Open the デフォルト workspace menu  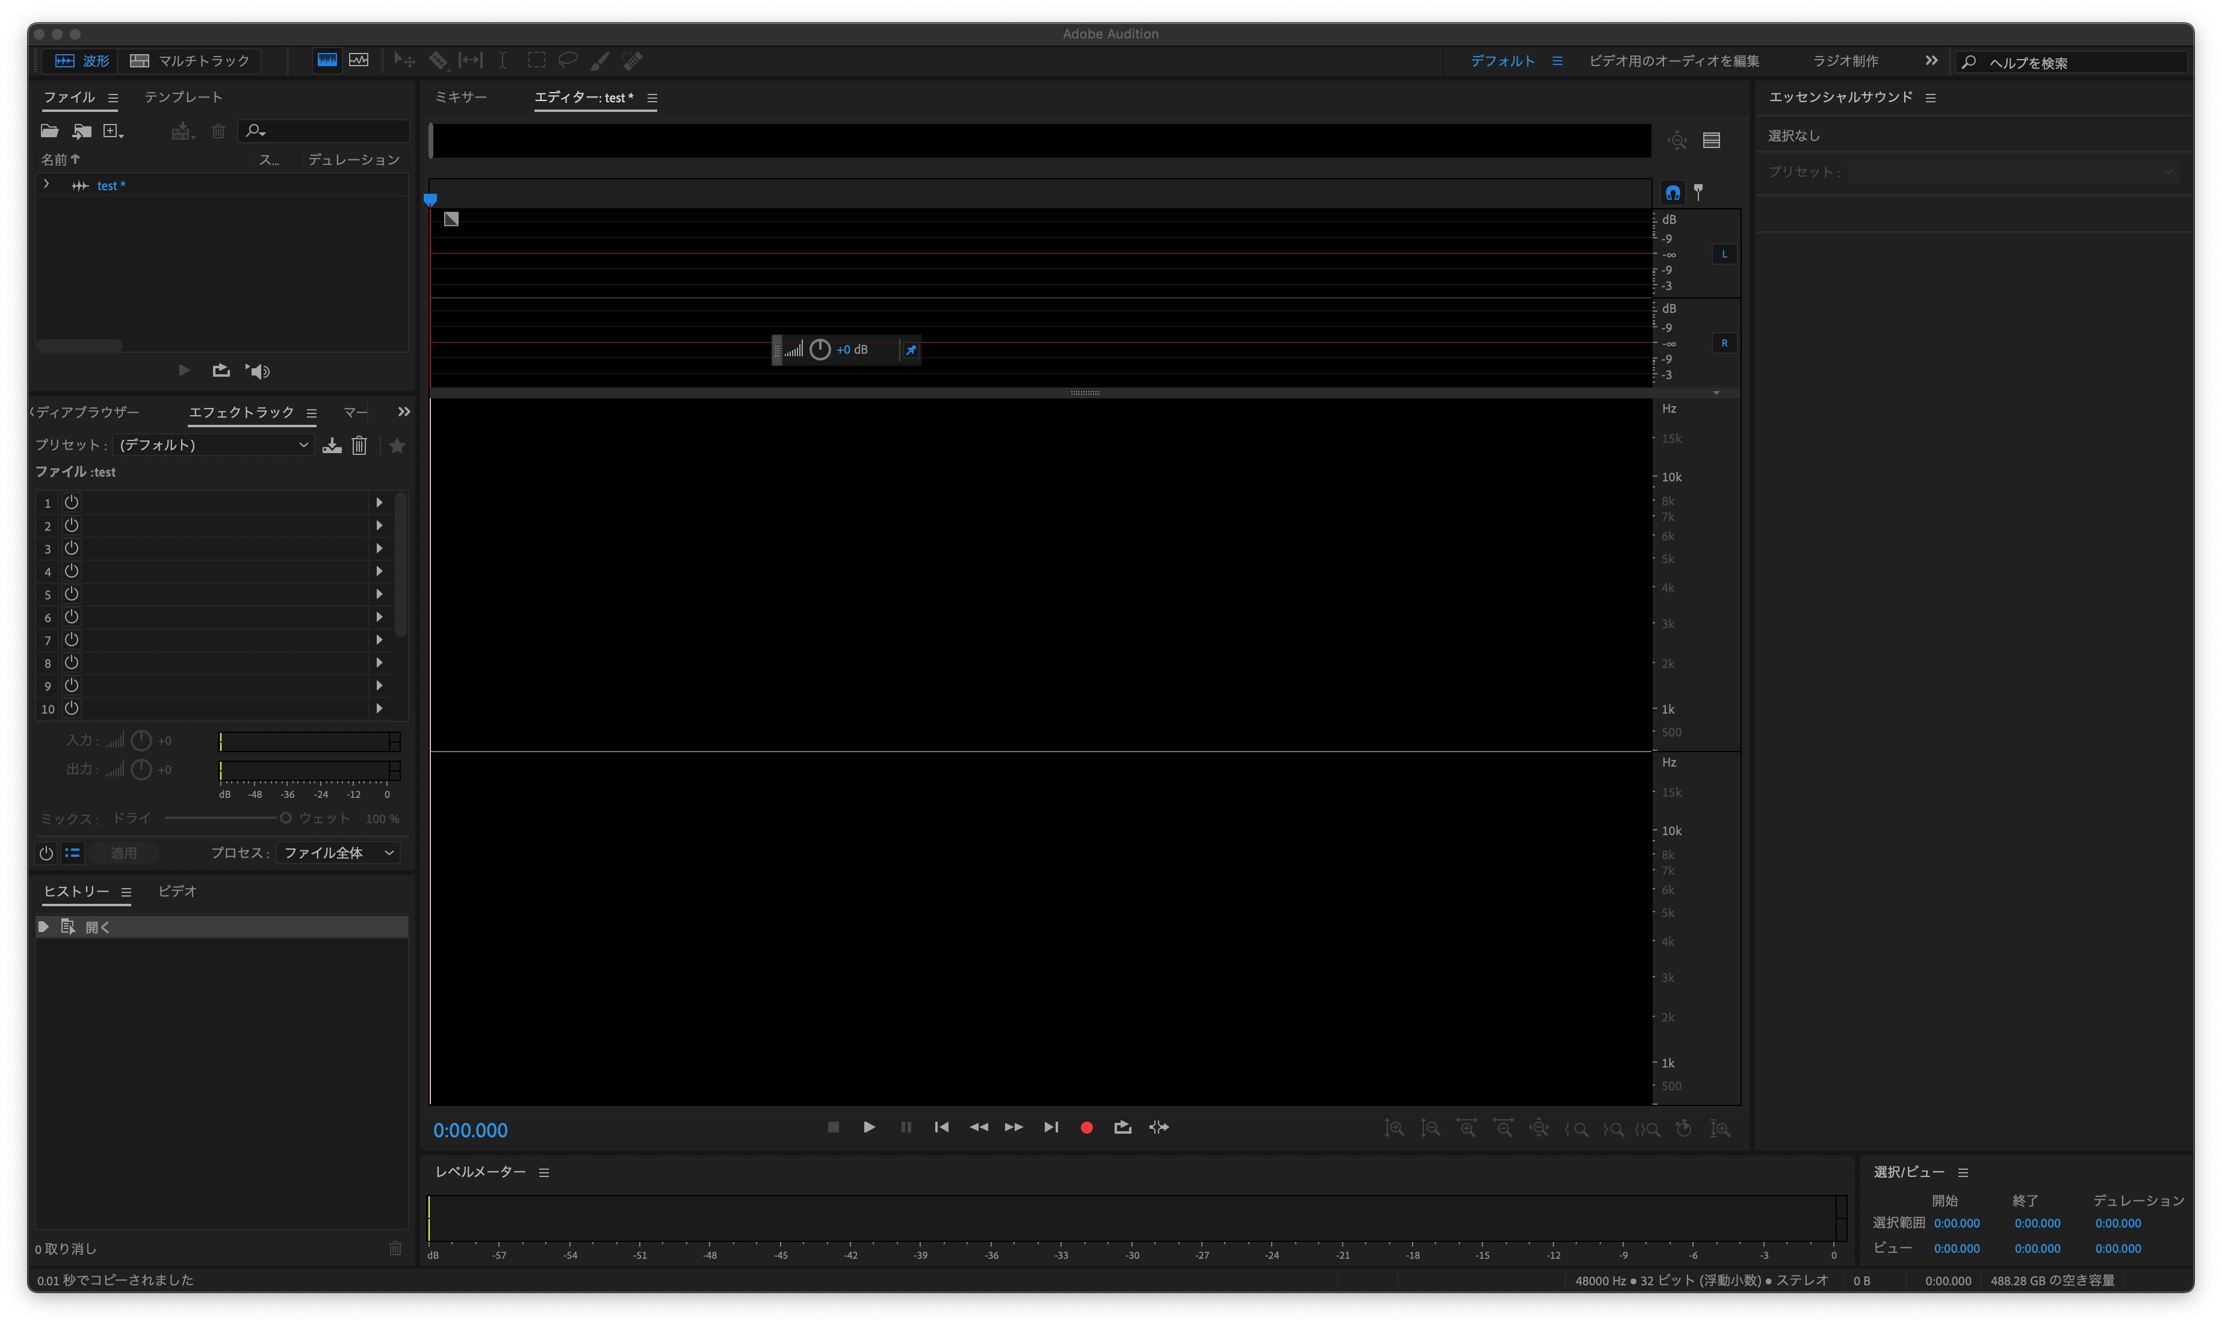(x=1558, y=61)
